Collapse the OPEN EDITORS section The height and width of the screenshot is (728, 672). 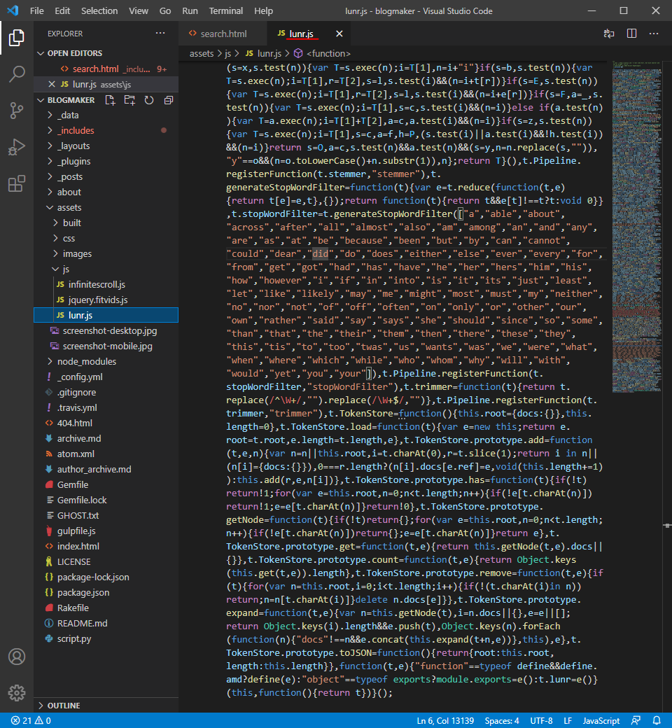point(106,53)
